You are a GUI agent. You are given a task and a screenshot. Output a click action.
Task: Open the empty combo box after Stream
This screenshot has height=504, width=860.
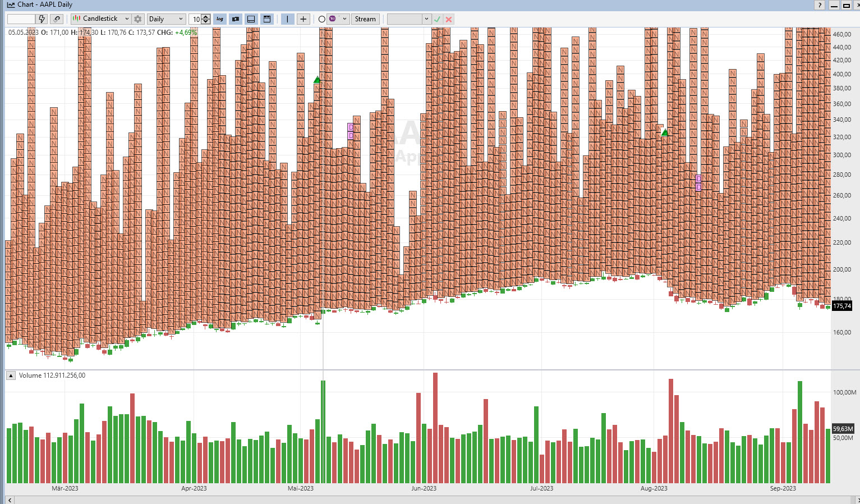[x=409, y=19]
